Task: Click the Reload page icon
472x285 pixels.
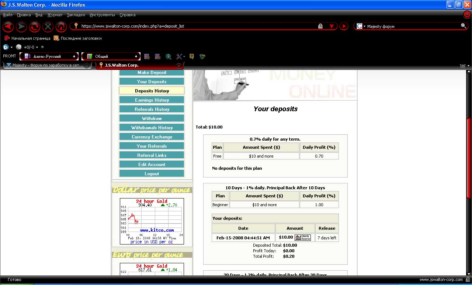Action: (35, 27)
